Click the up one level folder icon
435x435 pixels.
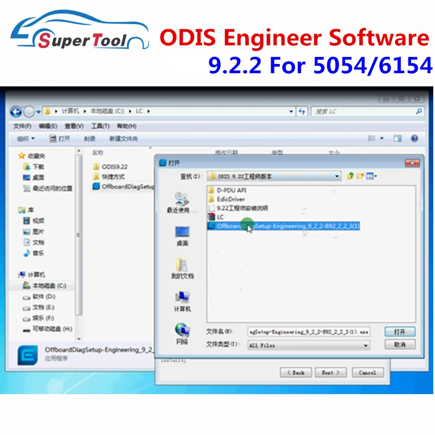pyautogui.click(x=350, y=176)
